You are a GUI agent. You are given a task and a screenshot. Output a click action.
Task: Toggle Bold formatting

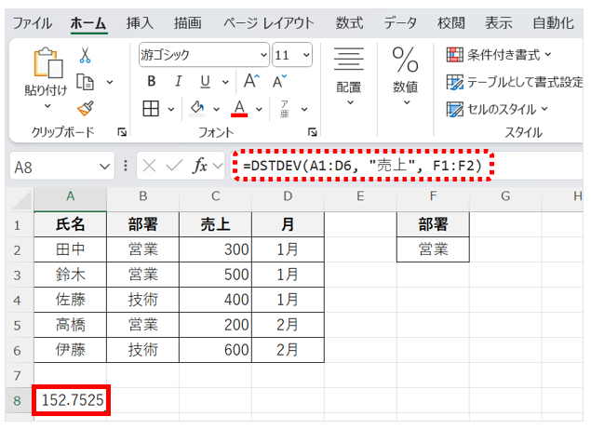click(152, 81)
